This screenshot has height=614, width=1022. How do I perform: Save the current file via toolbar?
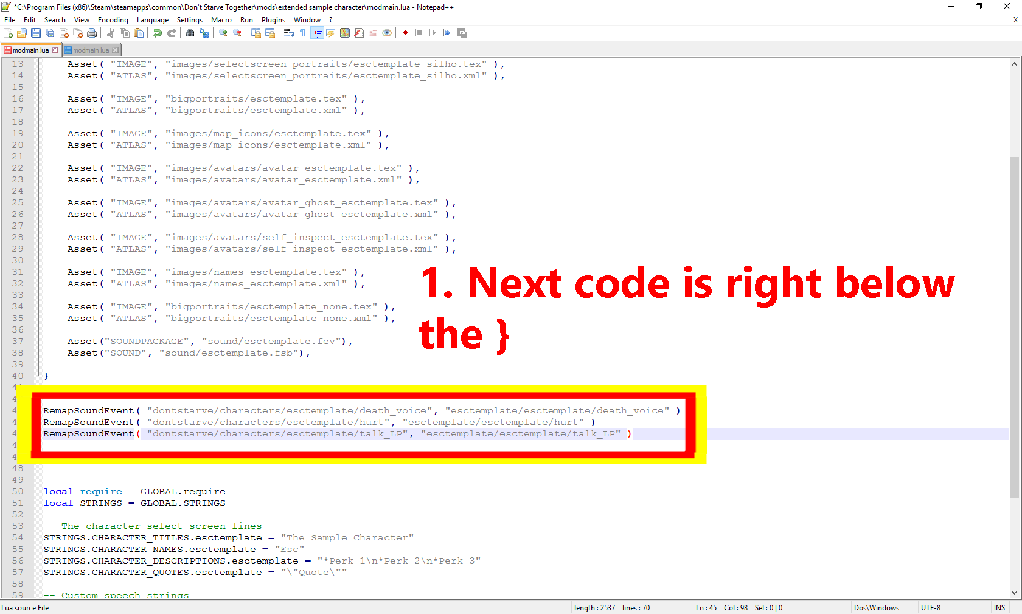(x=36, y=33)
